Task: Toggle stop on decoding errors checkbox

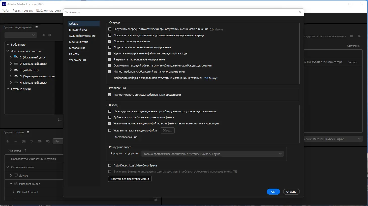Action: click(x=110, y=65)
